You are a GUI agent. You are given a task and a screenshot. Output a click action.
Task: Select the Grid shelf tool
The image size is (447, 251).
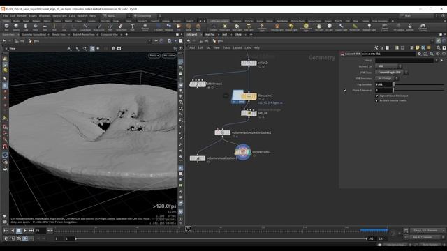(45, 26)
